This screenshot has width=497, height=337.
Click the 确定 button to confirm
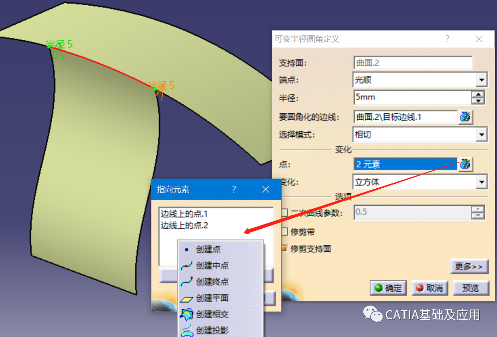tap(388, 288)
